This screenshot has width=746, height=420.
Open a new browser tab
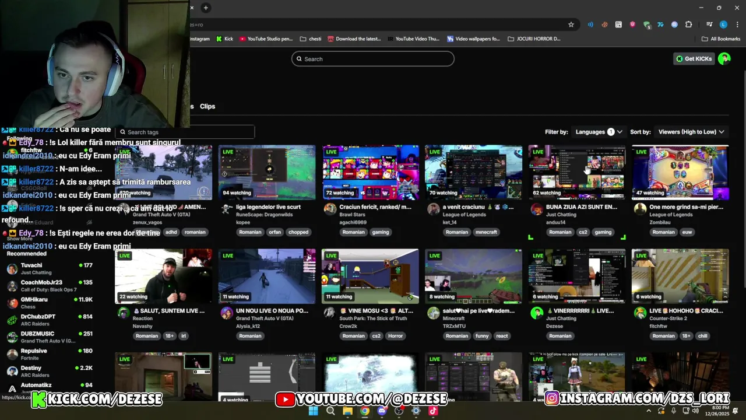pyautogui.click(x=206, y=8)
